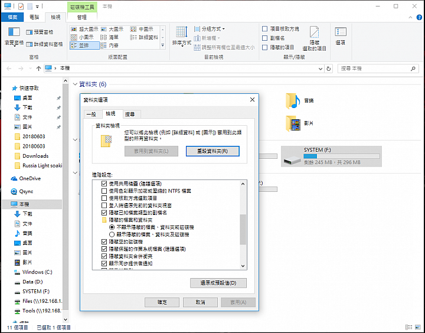Select the SYSTEM (F:) drive tile
425x333 pixels.
(331, 156)
